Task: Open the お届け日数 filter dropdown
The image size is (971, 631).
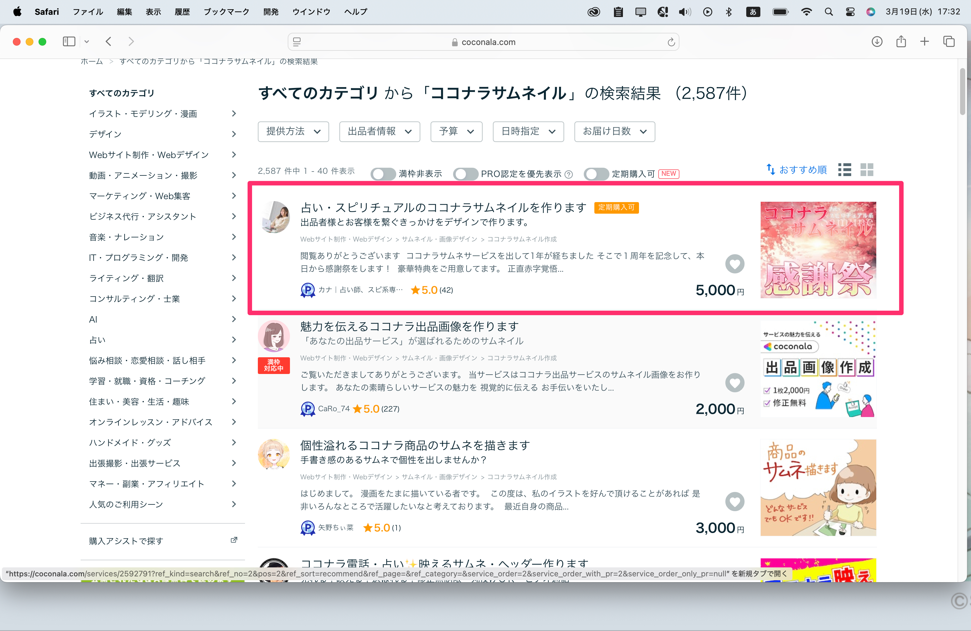Action: [x=615, y=131]
